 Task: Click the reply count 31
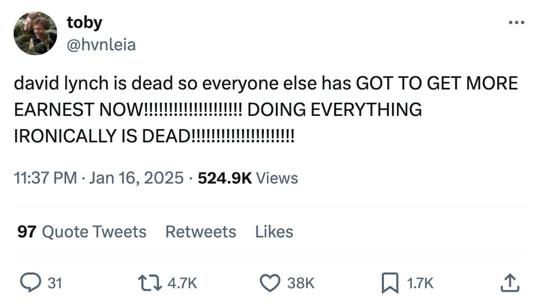point(55,283)
